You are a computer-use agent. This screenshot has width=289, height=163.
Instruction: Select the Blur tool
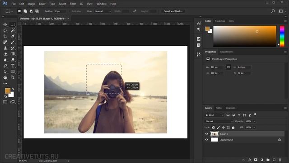click(x=5, y=60)
